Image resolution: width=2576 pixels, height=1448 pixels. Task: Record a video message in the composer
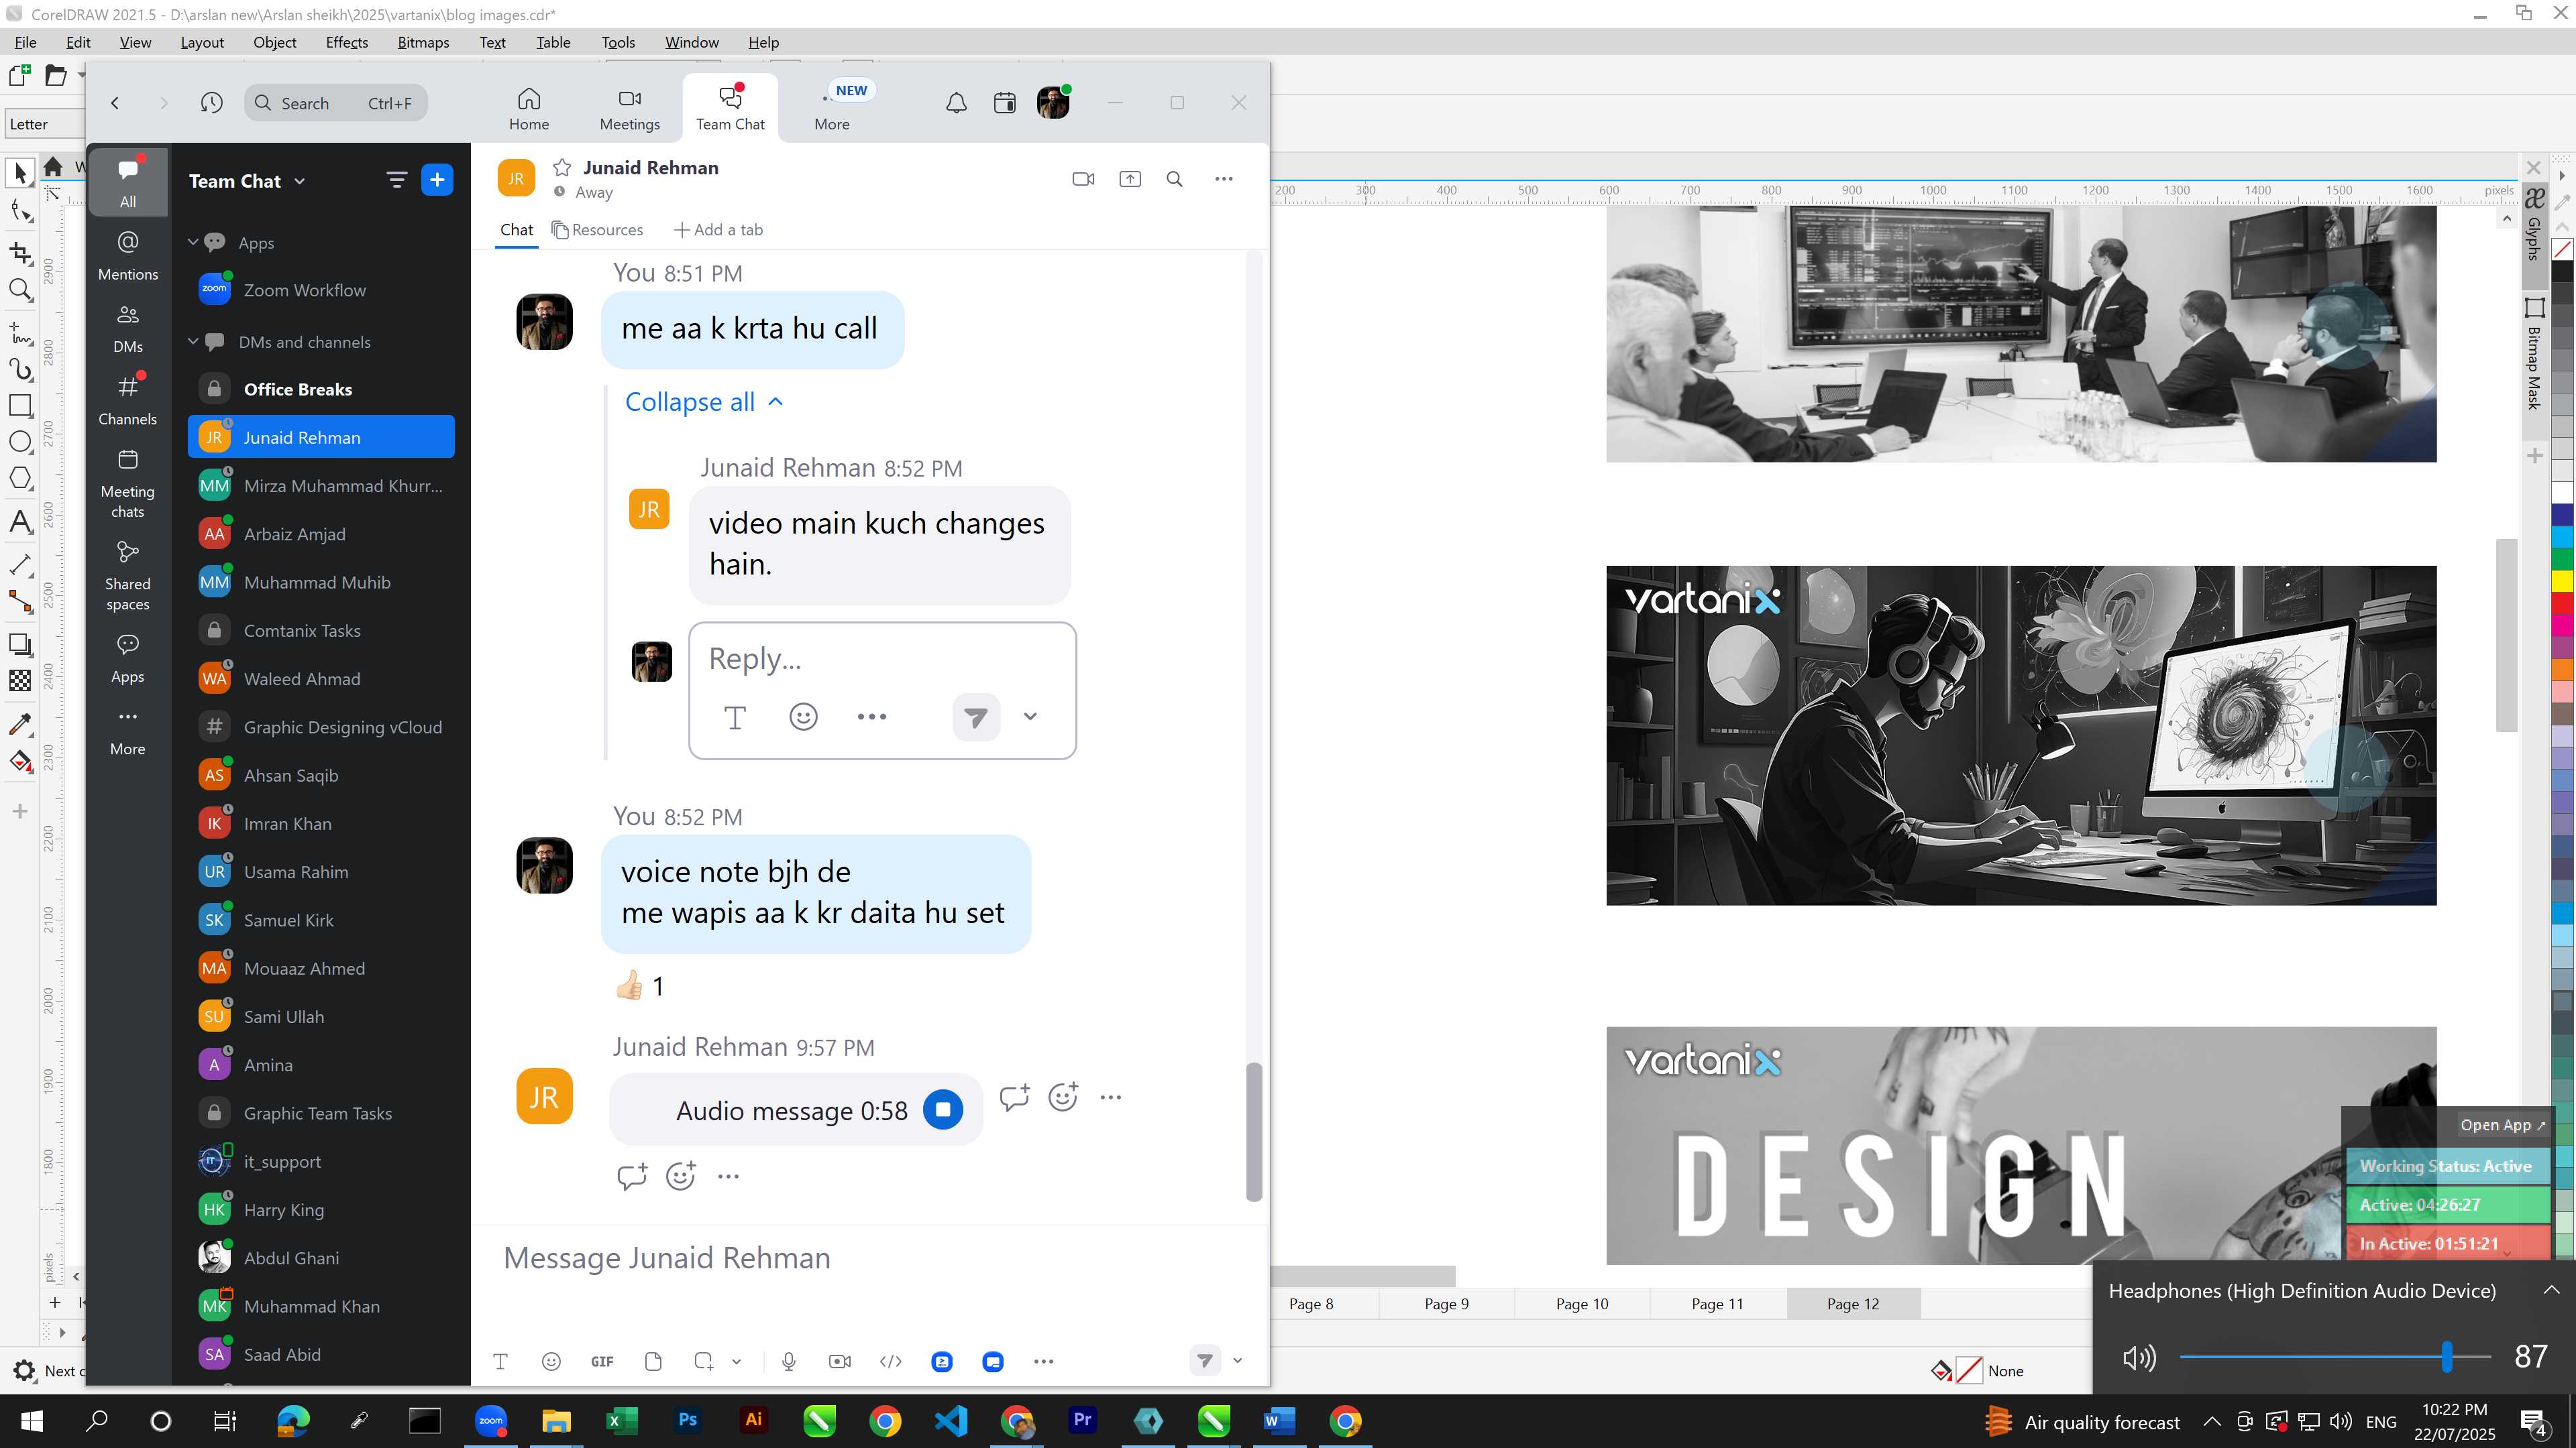click(x=840, y=1361)
